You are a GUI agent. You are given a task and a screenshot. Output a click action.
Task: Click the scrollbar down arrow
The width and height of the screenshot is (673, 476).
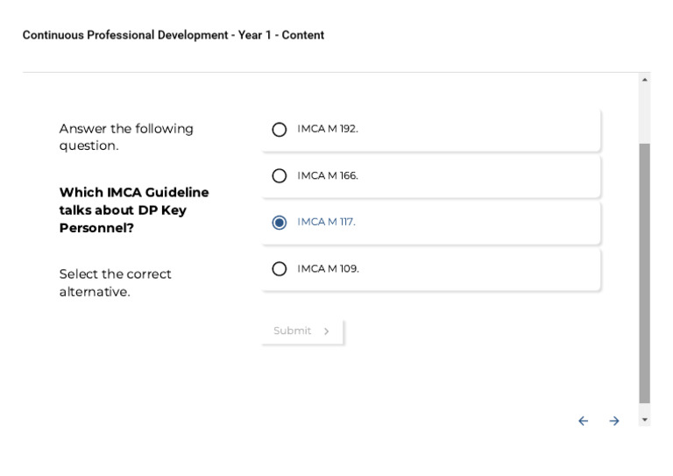click(x=645, y=420)
